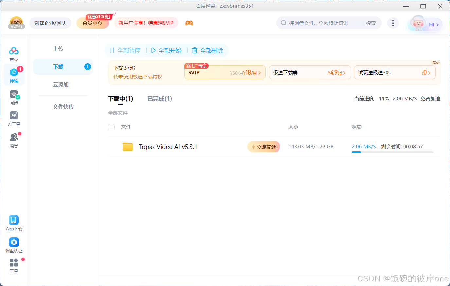Maximize the 百度网盘 window
Screen dimensions: 450x286
(x=423, y=6)
